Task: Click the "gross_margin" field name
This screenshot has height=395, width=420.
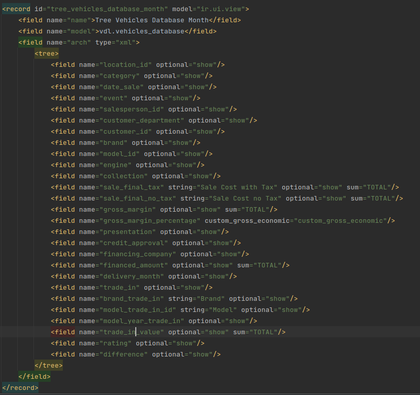Action: [128, 210]
